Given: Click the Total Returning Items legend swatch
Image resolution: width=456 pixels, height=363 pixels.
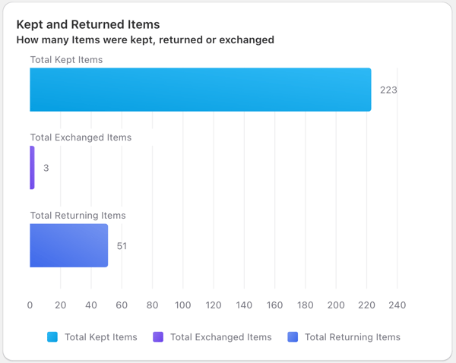Looking at the screenshot, I should [293, 337].
